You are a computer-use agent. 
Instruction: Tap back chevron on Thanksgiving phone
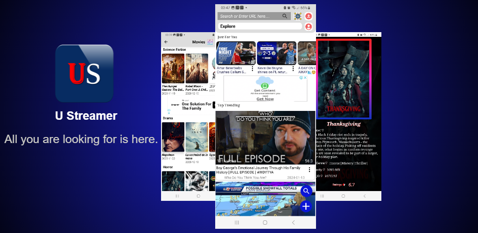pos(365,196)
